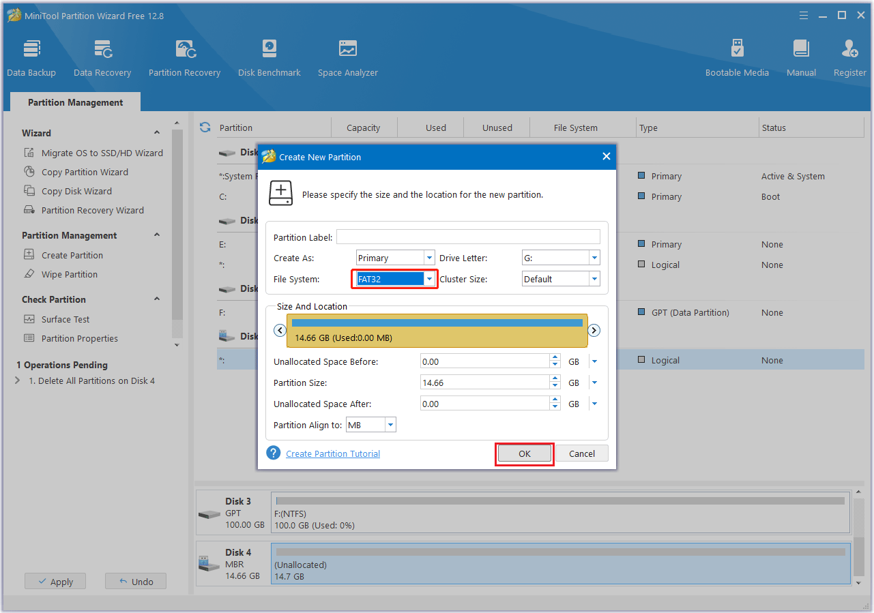
Task: Open the Data Recovery tool
Action: click(102, 58)
